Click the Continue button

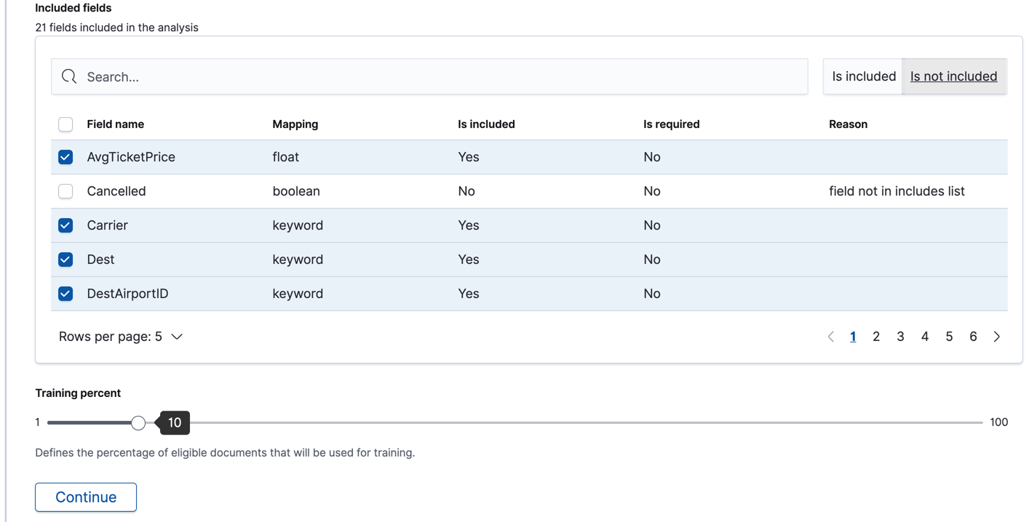point(85,497)
